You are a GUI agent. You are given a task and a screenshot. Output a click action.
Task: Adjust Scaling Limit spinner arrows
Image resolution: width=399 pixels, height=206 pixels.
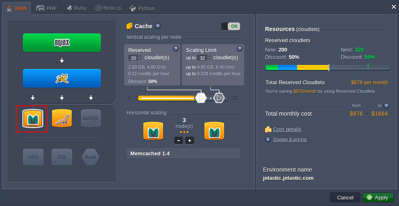(209, 58)
